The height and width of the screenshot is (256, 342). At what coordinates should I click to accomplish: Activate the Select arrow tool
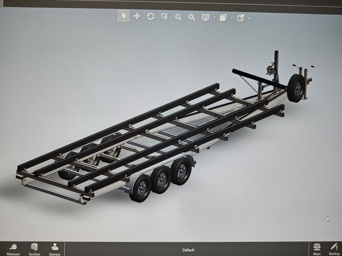124,16
